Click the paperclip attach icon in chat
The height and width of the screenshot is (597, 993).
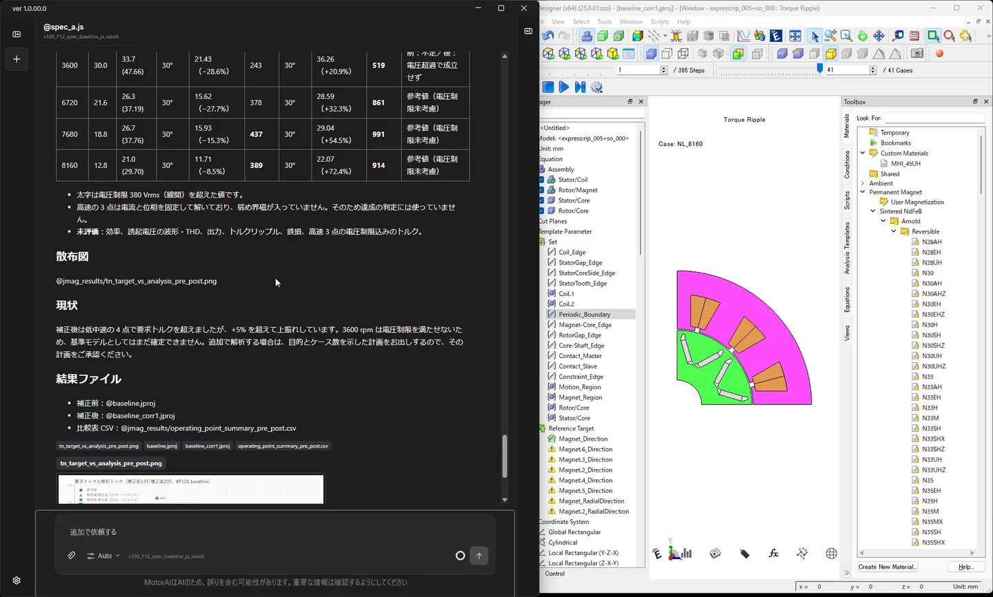coord(71,556)
